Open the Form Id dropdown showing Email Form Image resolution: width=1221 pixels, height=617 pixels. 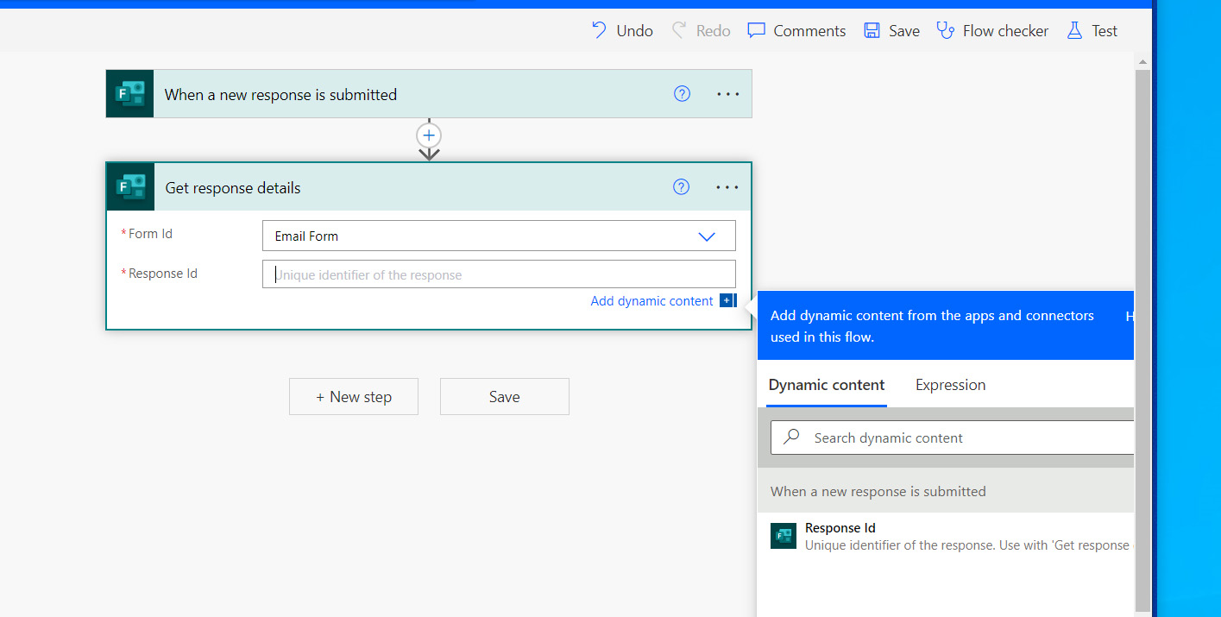[499, 236]
